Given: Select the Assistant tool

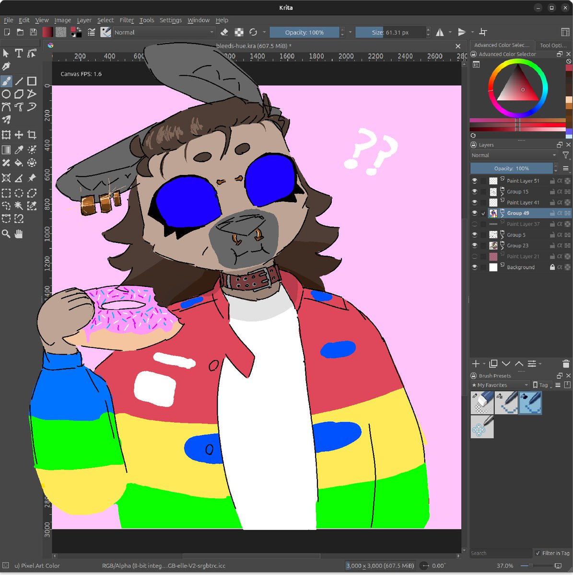Looking at the screenshot, I should click(x=6, y=178).
